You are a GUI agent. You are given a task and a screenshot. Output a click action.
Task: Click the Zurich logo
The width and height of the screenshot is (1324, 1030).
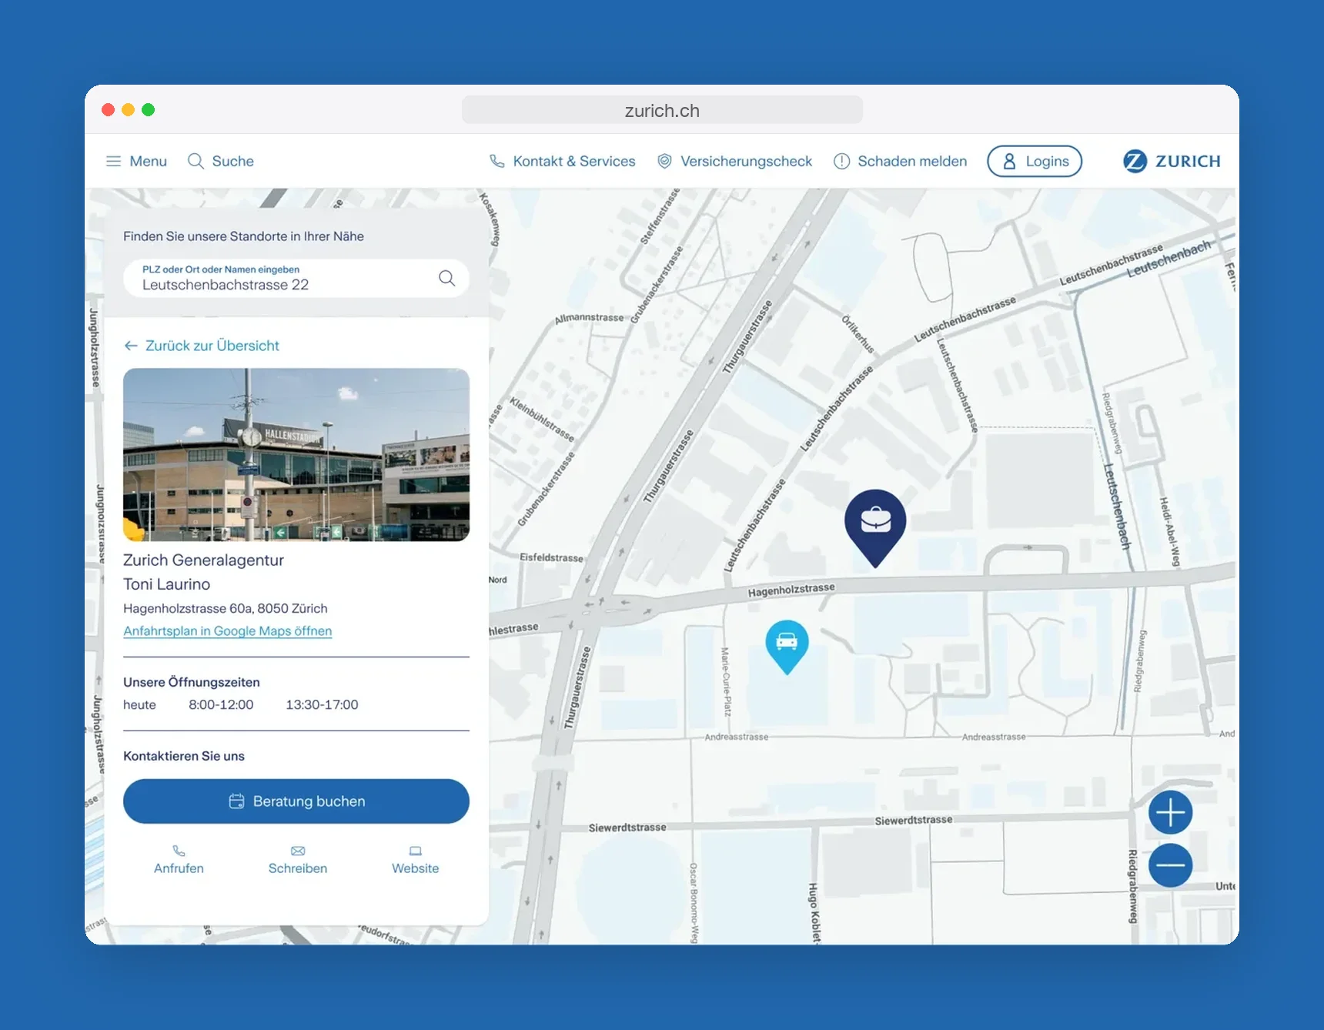tap(1172, 161)
